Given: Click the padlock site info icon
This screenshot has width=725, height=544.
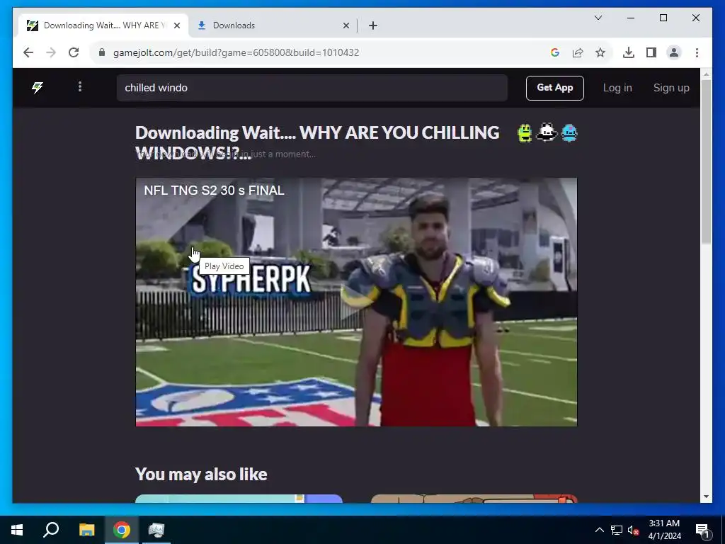Looking at the screenshot, I should click(x=102, y=52).
